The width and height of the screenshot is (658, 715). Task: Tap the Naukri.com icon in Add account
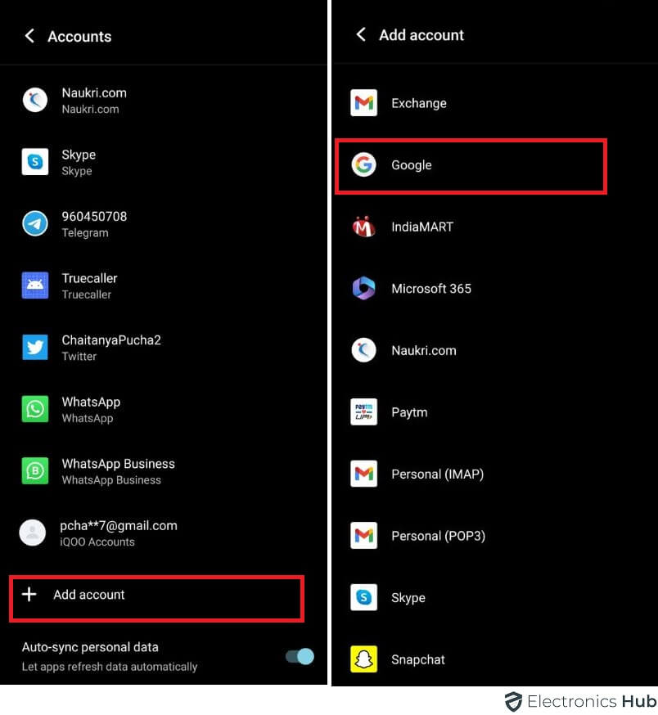(363, 350)
